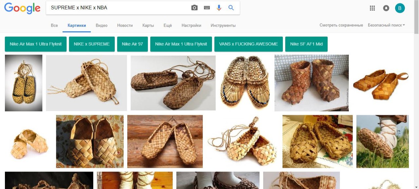Start voice search with microphone icon
This screenshot has height=189, width=419.
(219, 8)
